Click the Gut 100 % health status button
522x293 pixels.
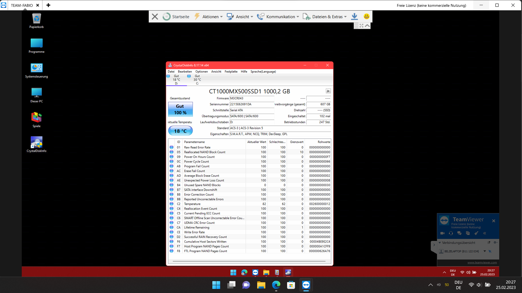180,109
